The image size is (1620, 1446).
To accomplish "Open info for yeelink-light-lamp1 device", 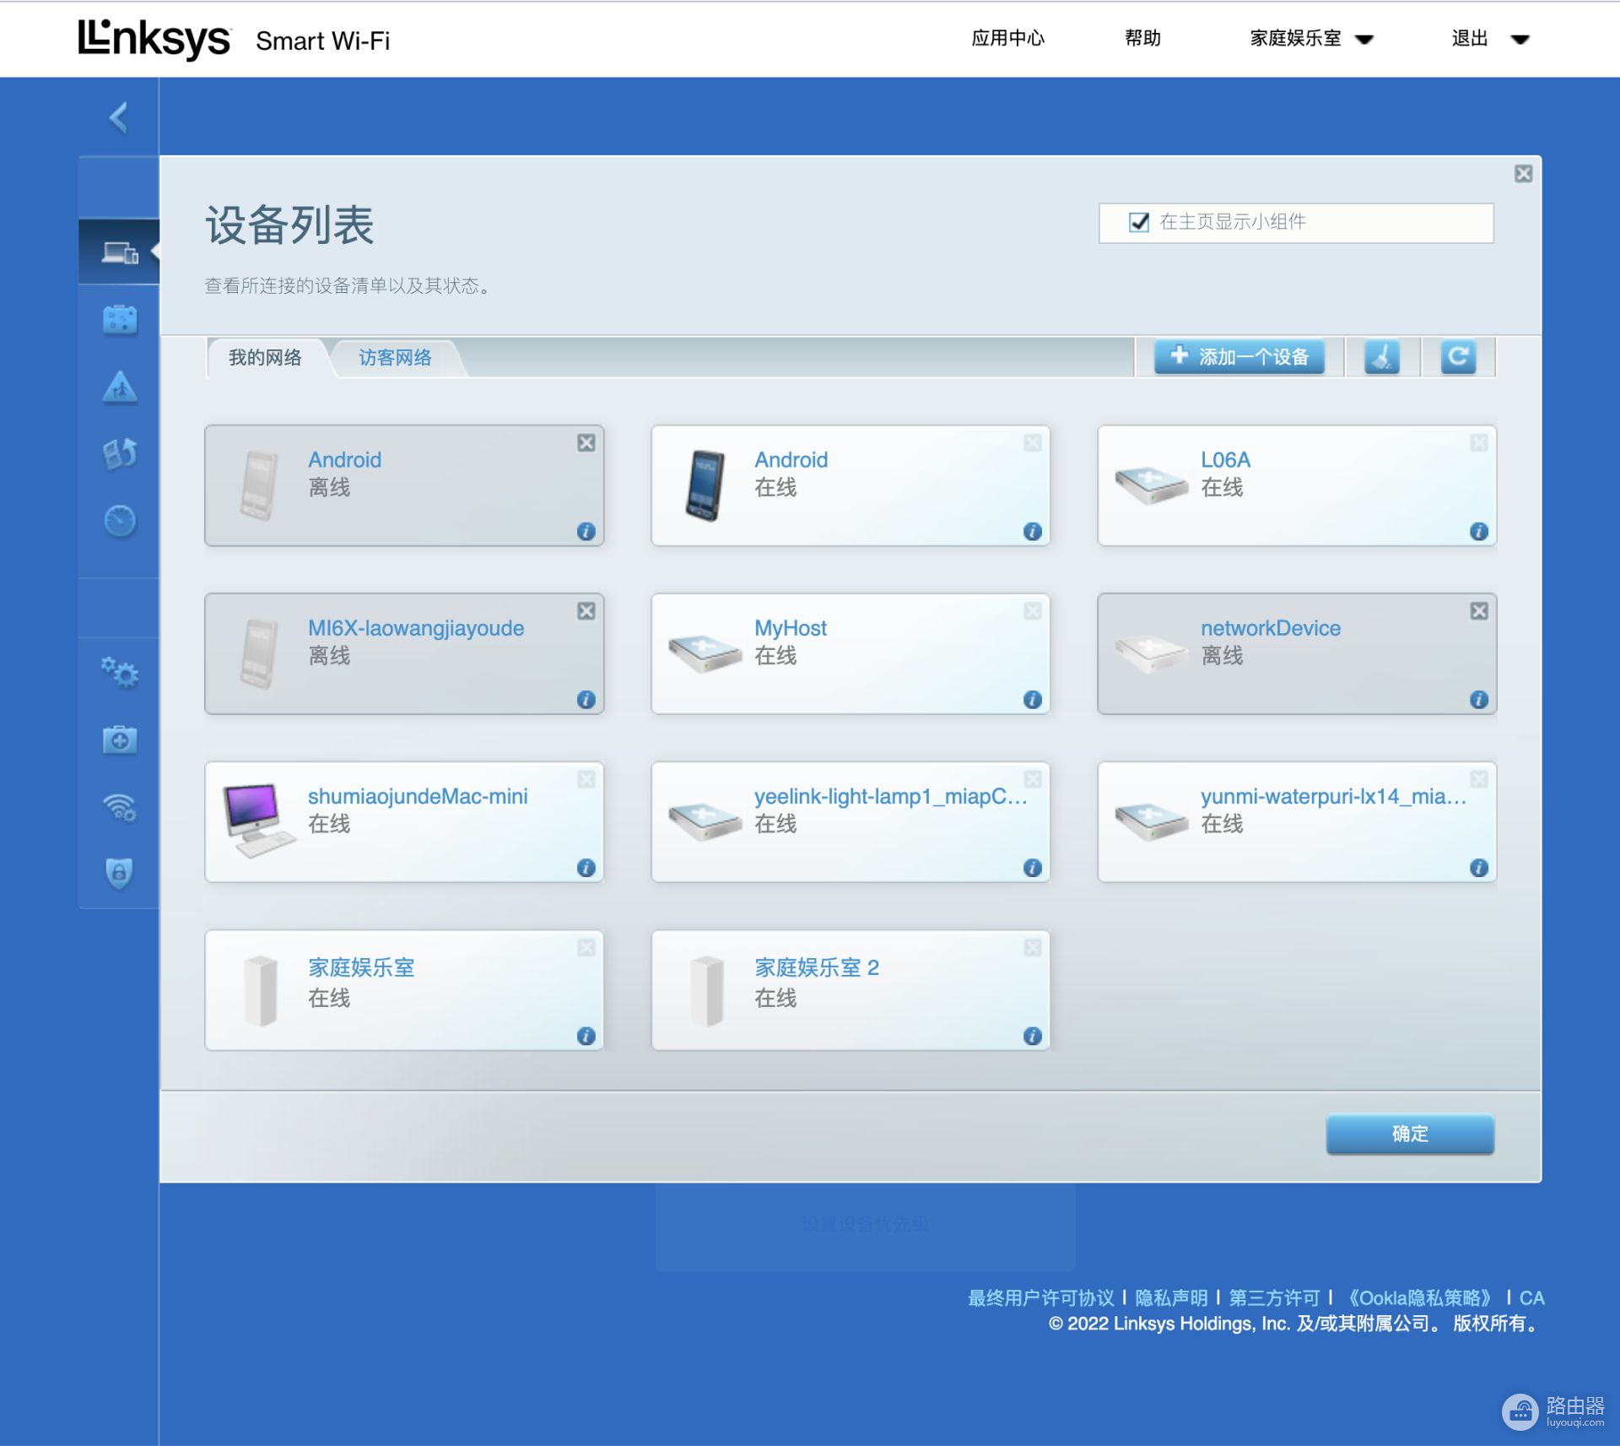I will click(1033, 867).
